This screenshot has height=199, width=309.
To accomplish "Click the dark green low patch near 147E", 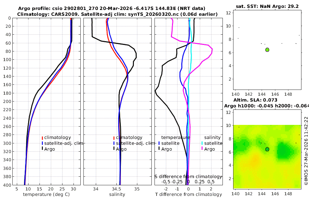I will point(283,151).
